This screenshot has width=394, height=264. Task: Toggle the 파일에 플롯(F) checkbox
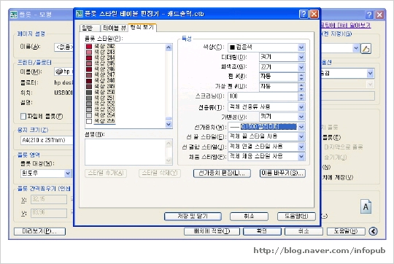pos(23,116)
